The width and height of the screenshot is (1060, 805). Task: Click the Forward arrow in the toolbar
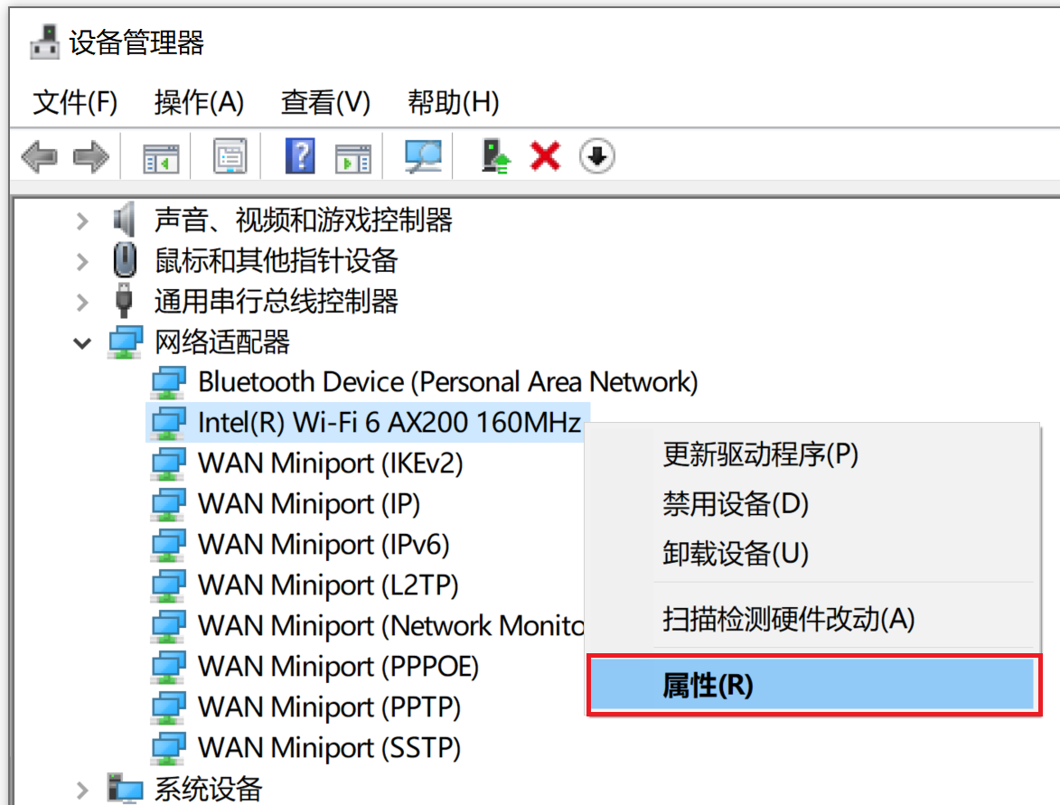point(90,157)
